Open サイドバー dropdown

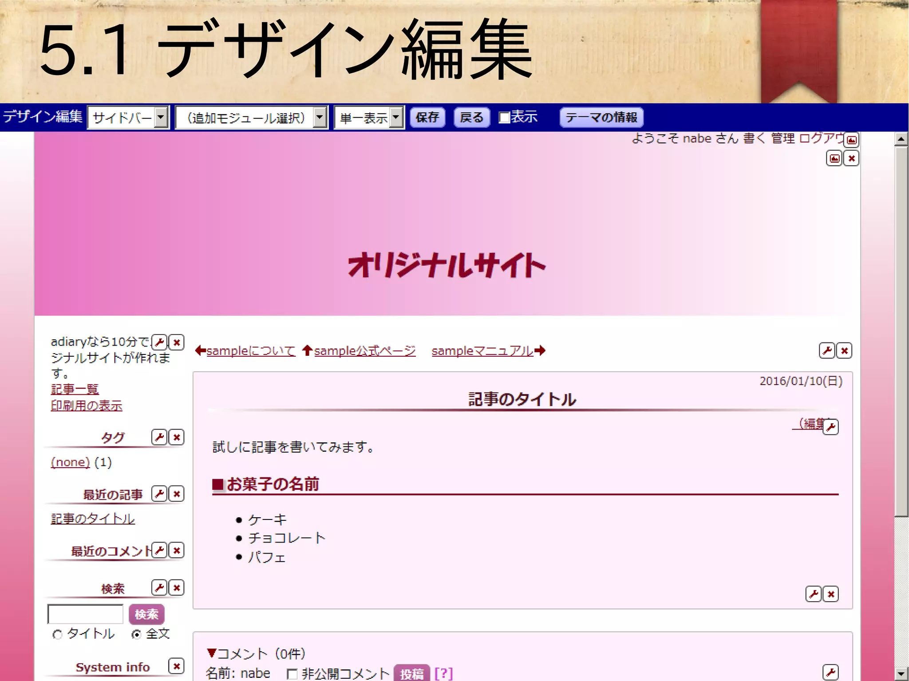pyautogui.click(x=128, y=118)
